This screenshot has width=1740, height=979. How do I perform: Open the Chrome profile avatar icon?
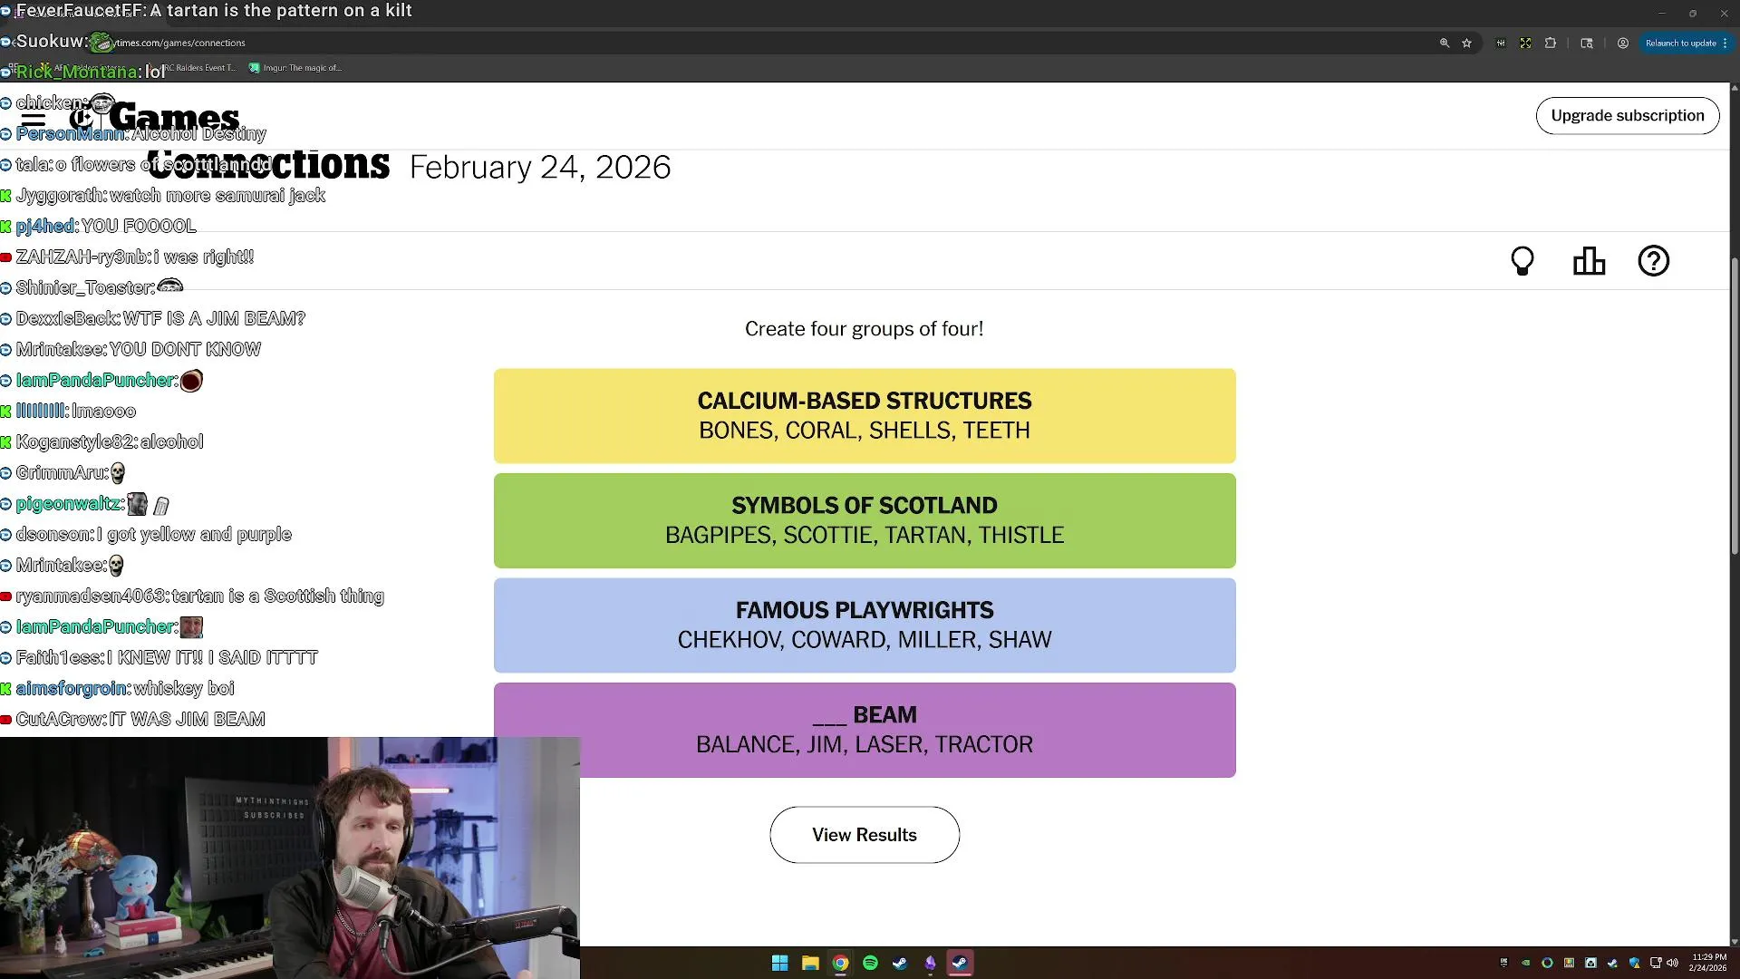coord(1622,43)
